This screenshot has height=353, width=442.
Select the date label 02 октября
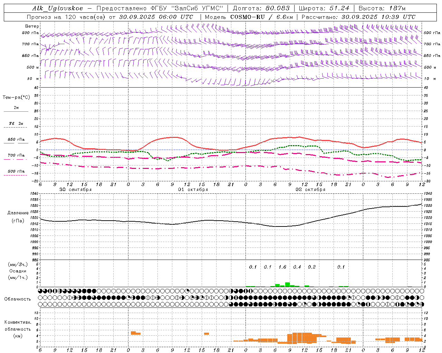[x=310, y=190]
